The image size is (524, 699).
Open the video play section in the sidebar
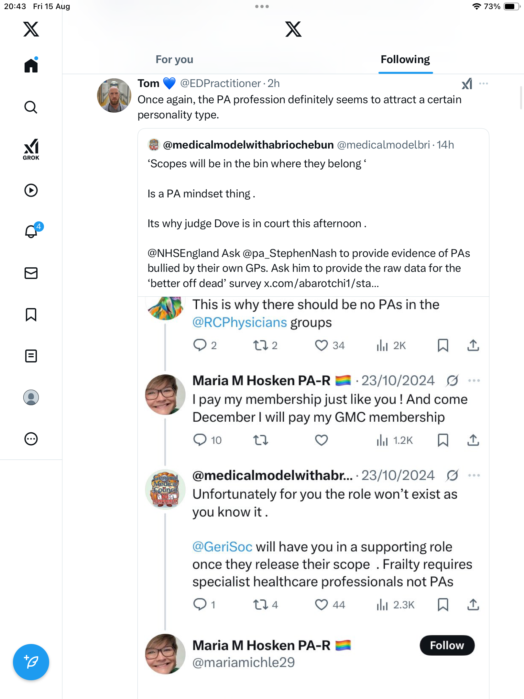point(31,190)
